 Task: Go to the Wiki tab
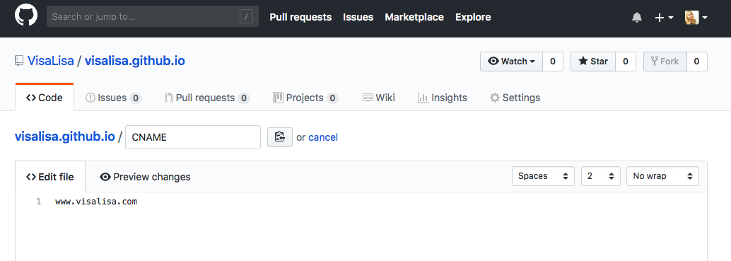click(x=378, y=98)
